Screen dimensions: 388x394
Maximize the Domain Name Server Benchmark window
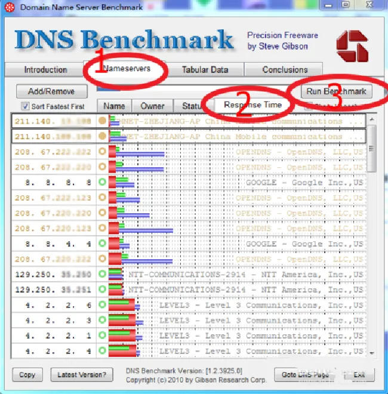346,5
